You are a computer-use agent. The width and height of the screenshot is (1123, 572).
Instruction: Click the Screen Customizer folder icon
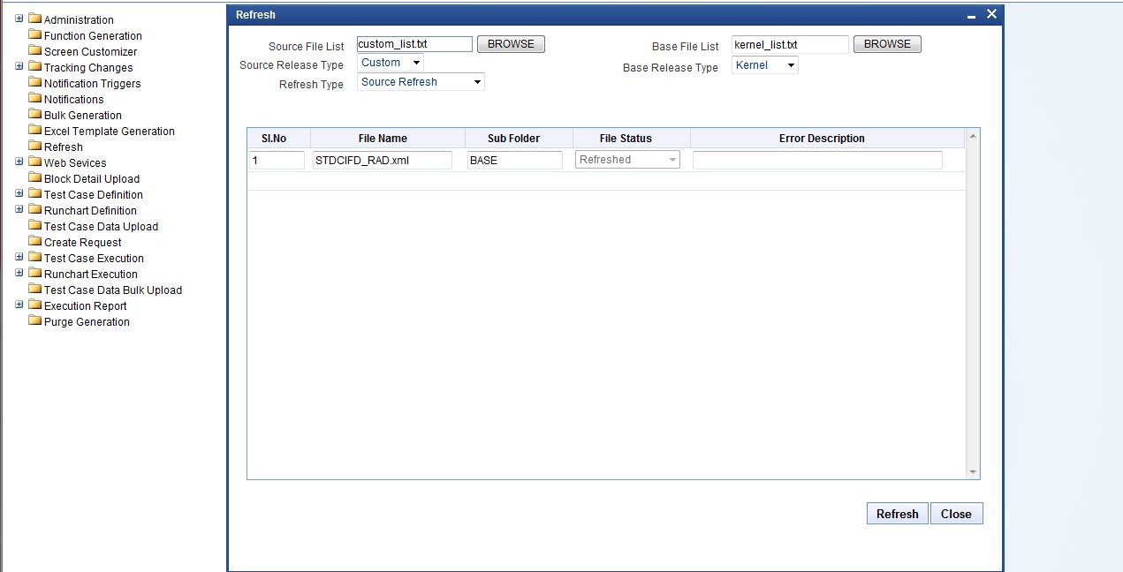pyautogui.click(x=35, y=50)
